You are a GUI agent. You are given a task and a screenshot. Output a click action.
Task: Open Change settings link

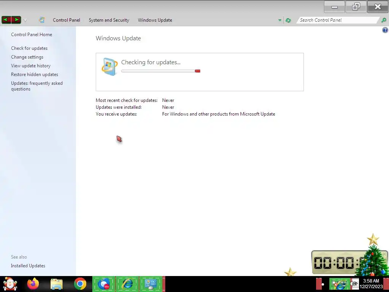pyautogui.click(x=27, y=57)
